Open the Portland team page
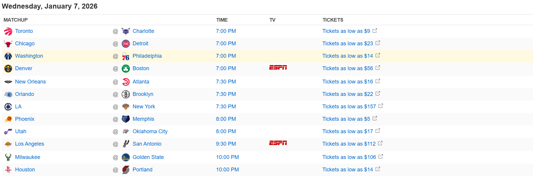Screen dimensions: 536x185 (x=142, y=170)
